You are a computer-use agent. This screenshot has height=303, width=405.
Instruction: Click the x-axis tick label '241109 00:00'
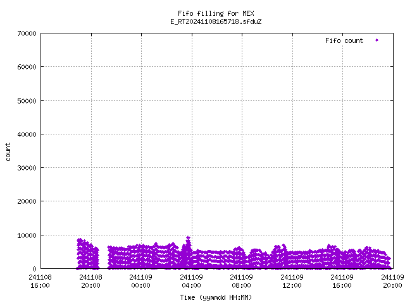[x=140, y=282]
